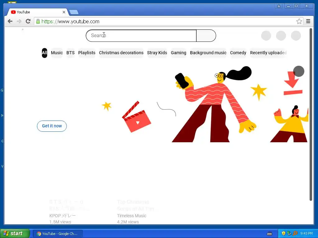Image resolution: width=318 pixels, height=238 pixels.
Task: Click the first round header placeholder icon
Action: coord(266,36)
